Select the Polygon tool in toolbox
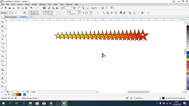 pos(2,51)
